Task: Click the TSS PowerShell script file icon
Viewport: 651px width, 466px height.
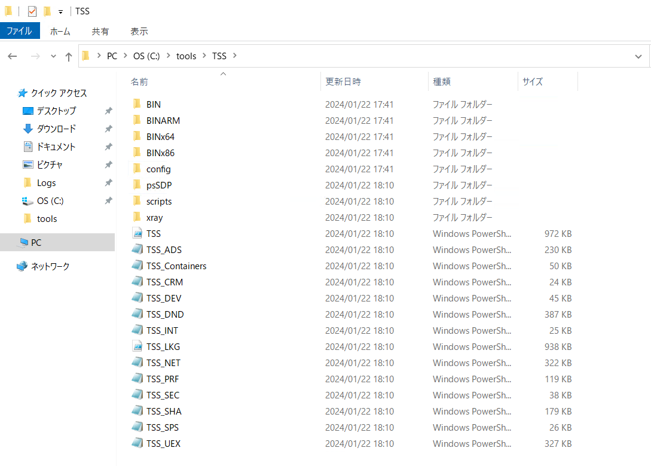Action: (x=137, y=234)
